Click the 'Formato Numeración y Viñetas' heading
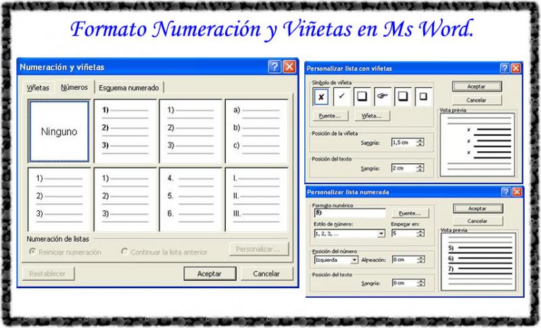The height and width of the screenshot is (328, 541). tap(211, 29)
